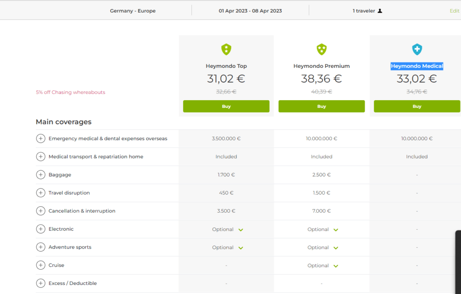Buy the Heymondo Medical plan
461x294 pixels.
click(417, 107)
